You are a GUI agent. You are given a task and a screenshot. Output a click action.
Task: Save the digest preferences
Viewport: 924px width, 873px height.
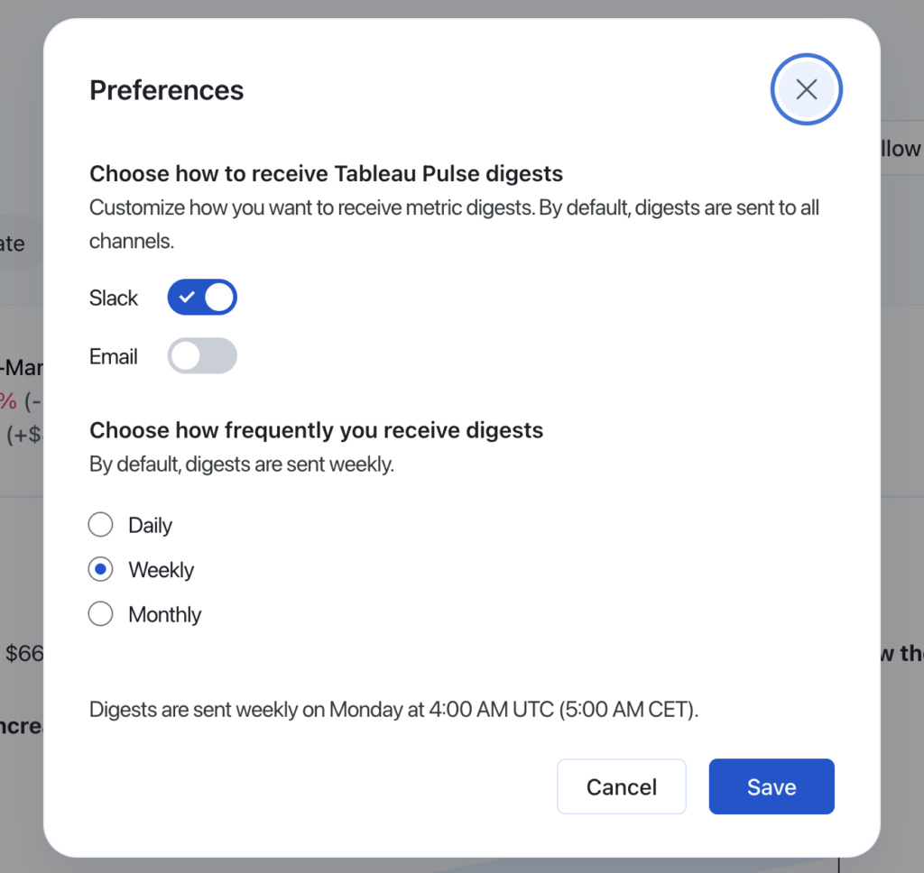[x=771, y=787]
